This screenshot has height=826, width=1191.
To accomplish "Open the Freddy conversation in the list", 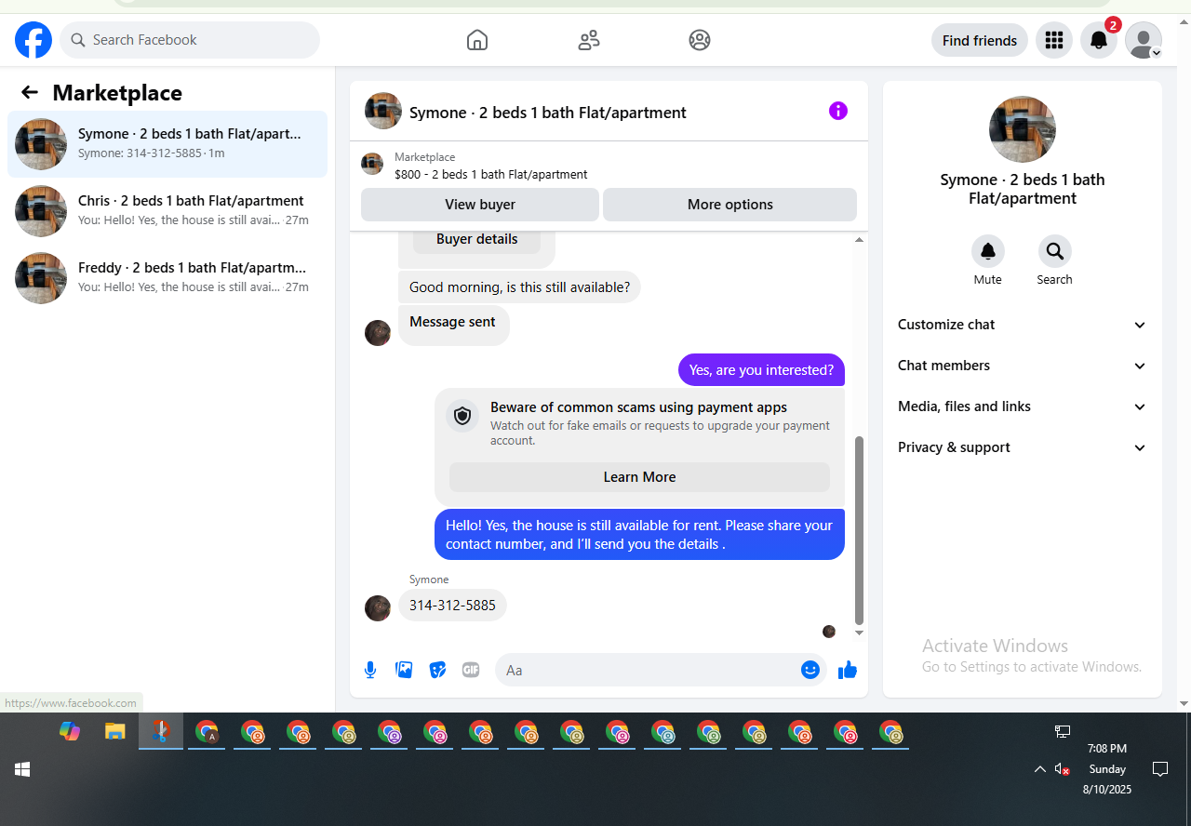I will point(167,278).
